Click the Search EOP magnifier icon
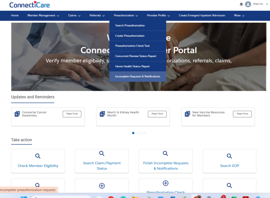270x198 pixels. click(x=229, y=156)
